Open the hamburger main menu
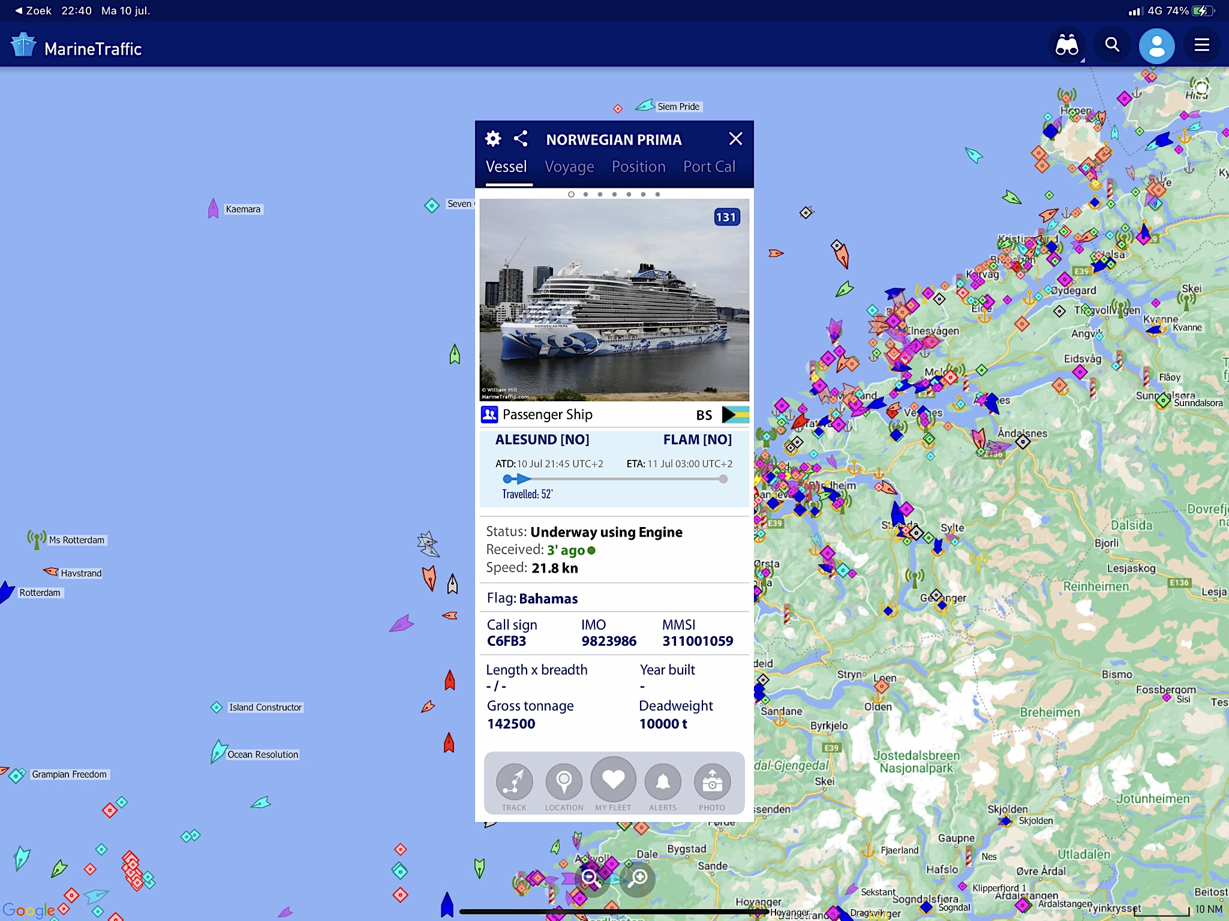The height and width of the screenshot is (921, 1229). point(1201,45)
